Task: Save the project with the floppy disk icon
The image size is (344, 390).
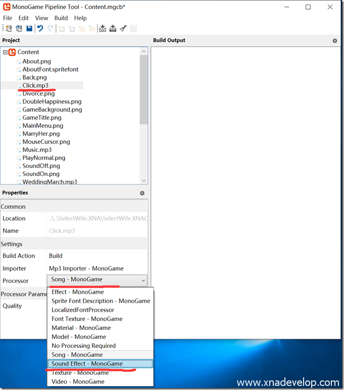Action: [x=29, y=29]
